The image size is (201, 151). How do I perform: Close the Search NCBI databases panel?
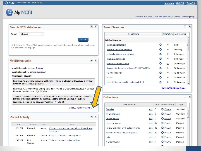[96, 27]
